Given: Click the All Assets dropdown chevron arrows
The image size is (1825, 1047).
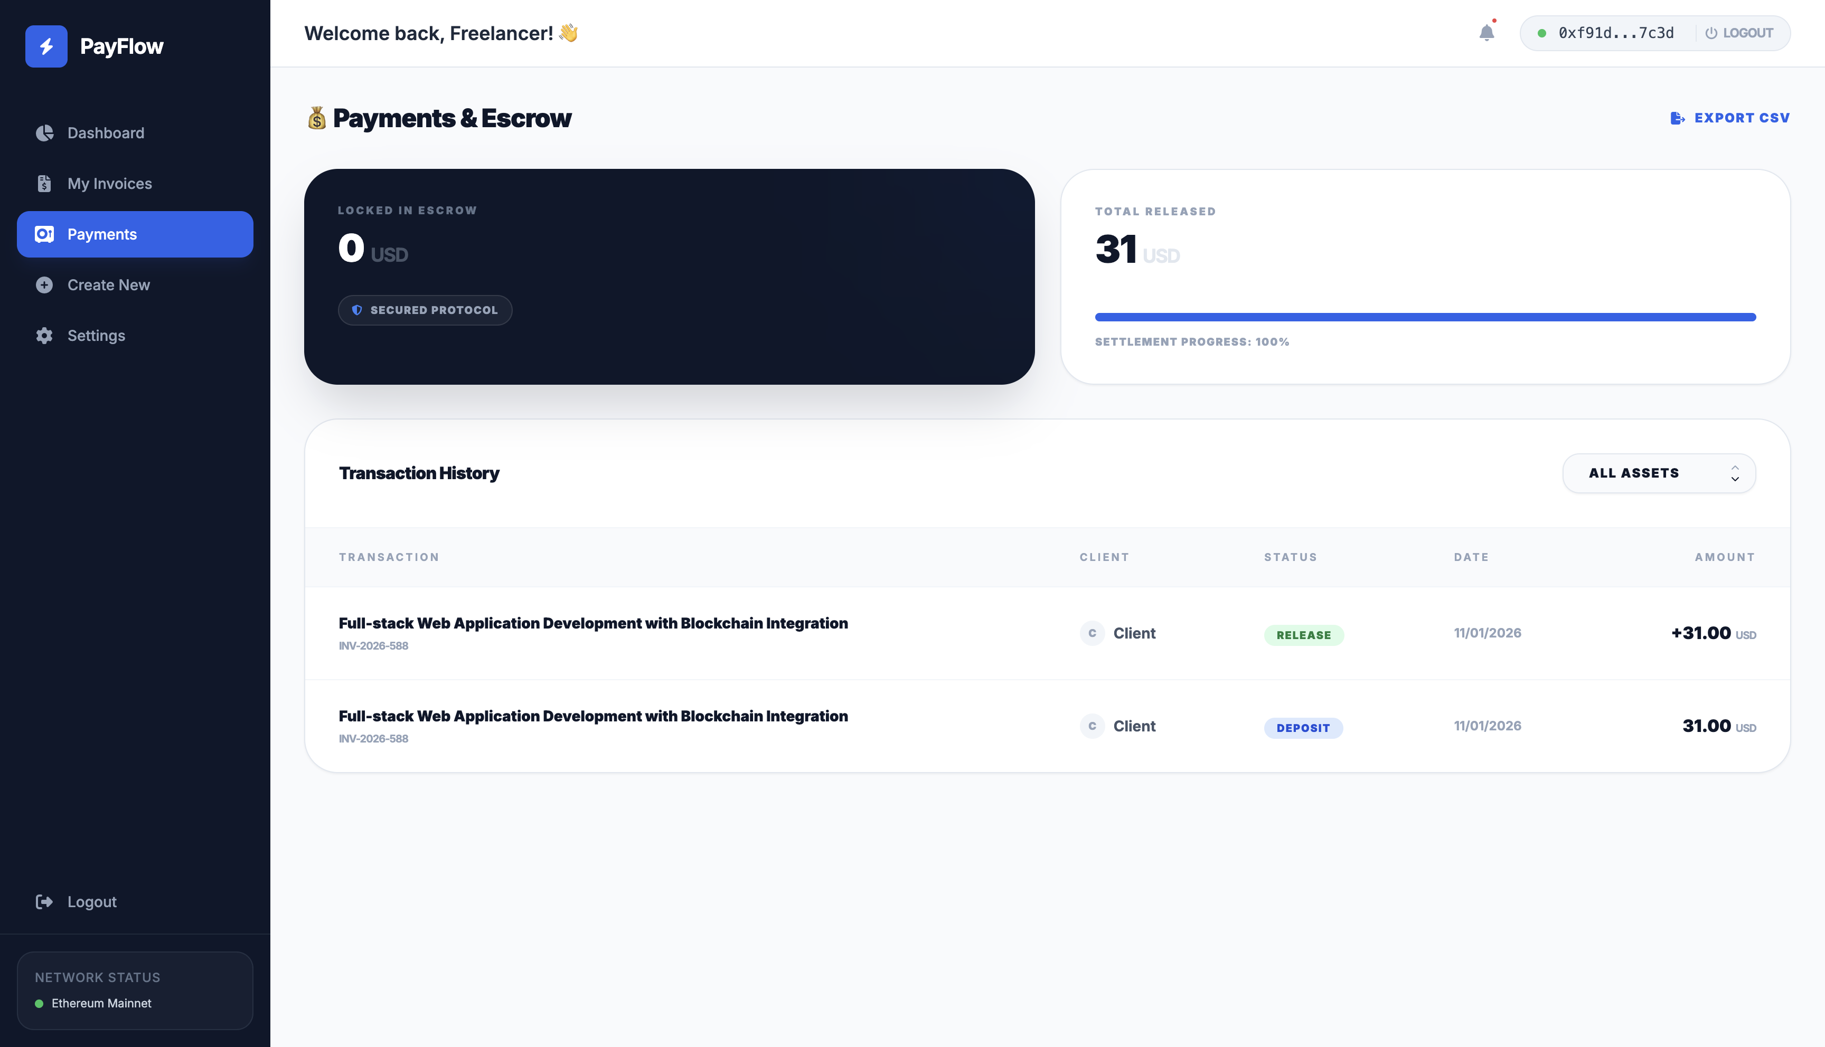Looking at the screenshot, I should tap(1734, 473).
